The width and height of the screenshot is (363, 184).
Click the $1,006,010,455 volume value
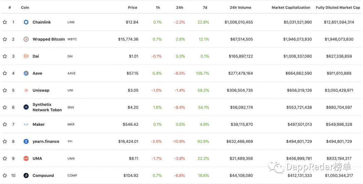pos(239,22)
